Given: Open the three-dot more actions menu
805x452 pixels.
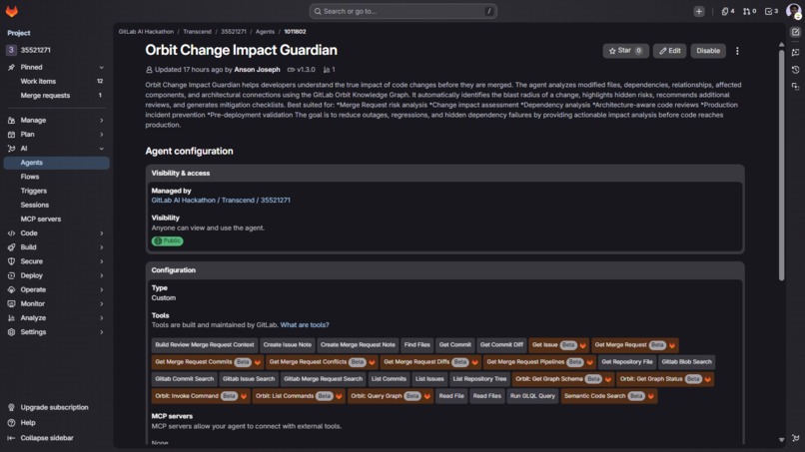Looking at the screenshot, I should click(x=737, y=51).
